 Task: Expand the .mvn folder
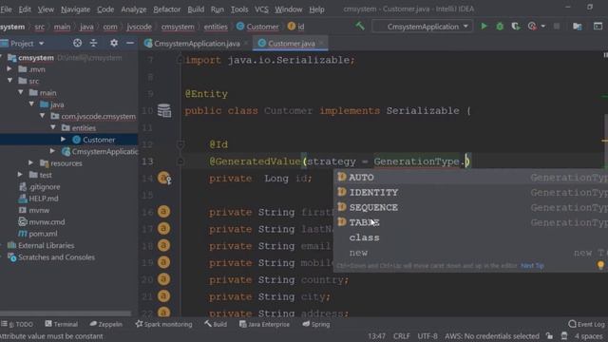click(9, 69)
